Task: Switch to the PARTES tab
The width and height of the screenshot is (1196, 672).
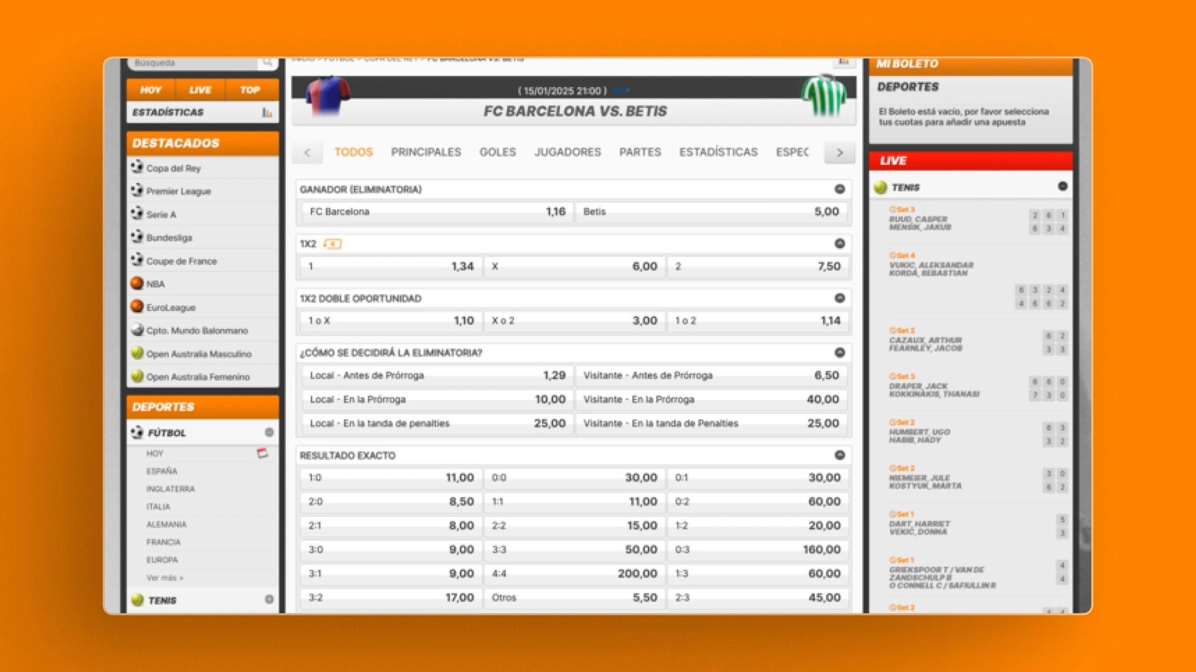Action: [640, 152]
